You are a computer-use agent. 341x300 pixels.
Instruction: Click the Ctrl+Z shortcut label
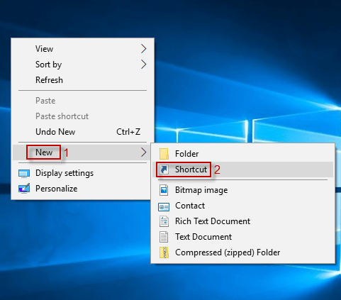128,132
